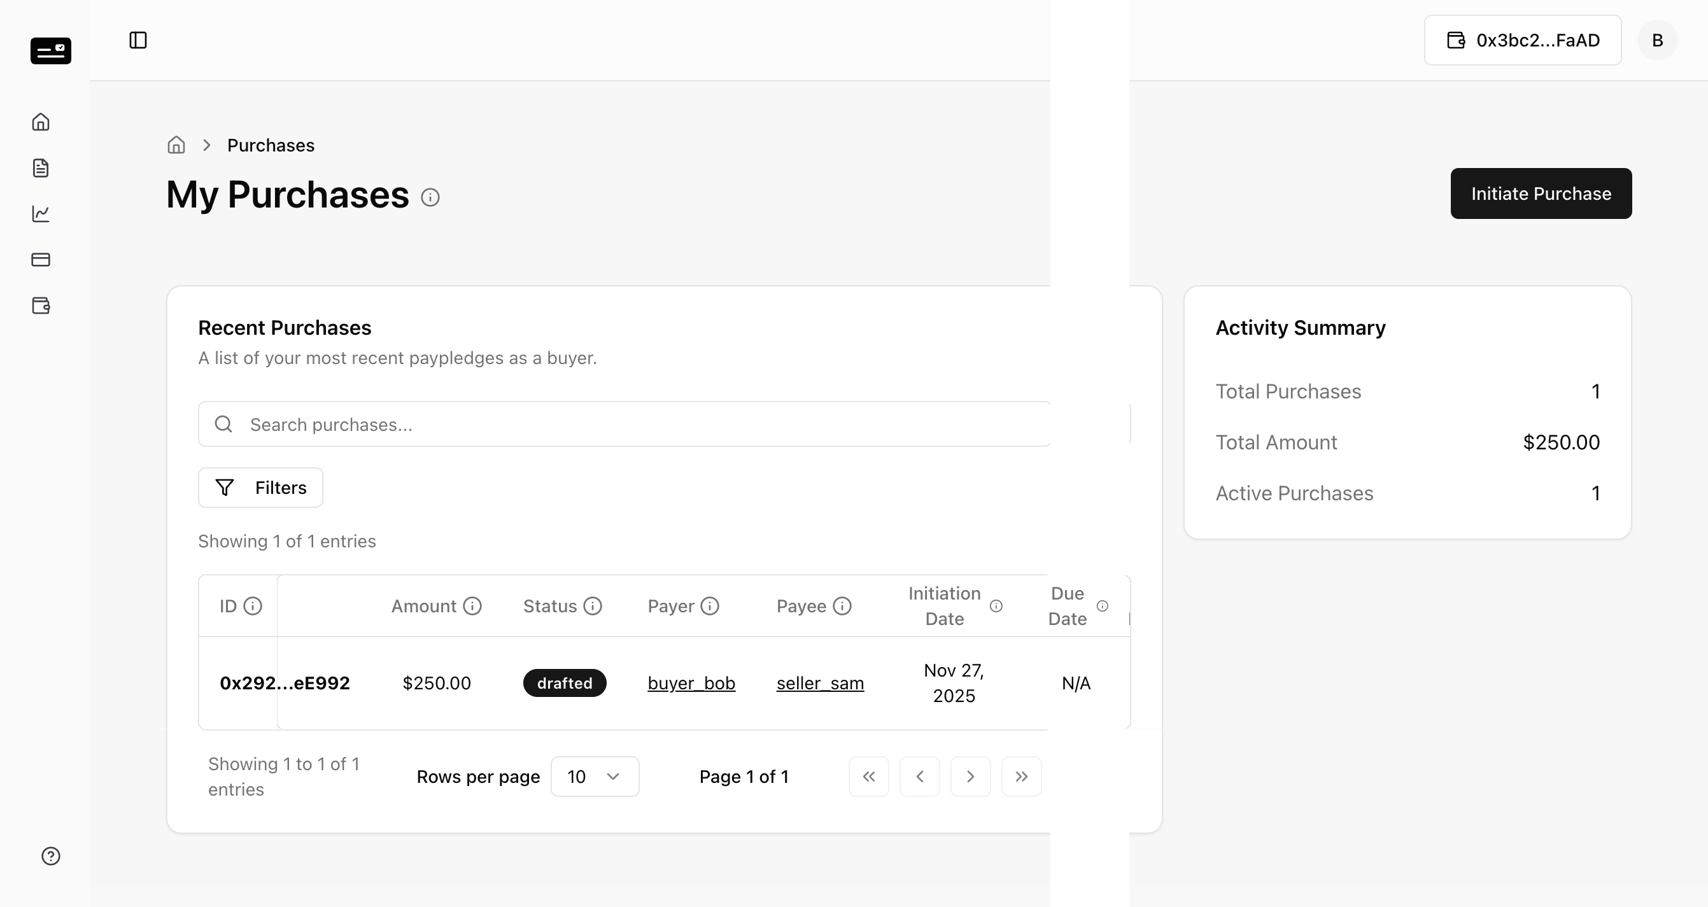
Task: Click the Purchases breadcrumb
Action: [x=271, y=145]
